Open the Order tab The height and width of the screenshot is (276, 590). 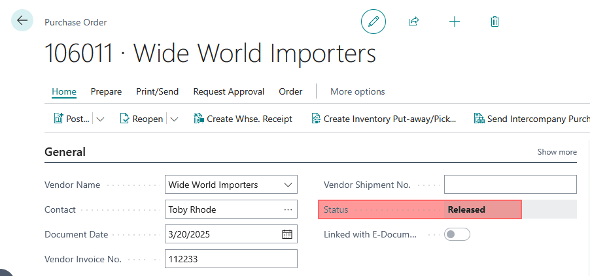tap(290, 91)
